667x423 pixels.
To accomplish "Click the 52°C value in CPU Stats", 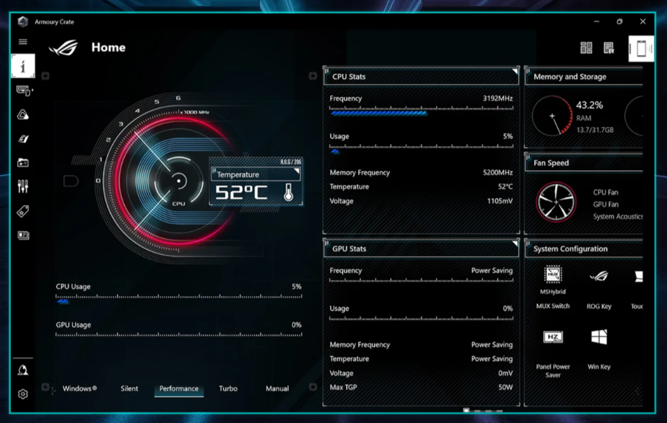I will 505,187.
